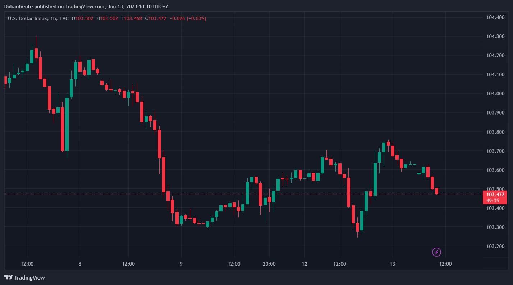Screen dimensions: 513x285
Task: Click the open value O103.502
Action: pos(82,18)
